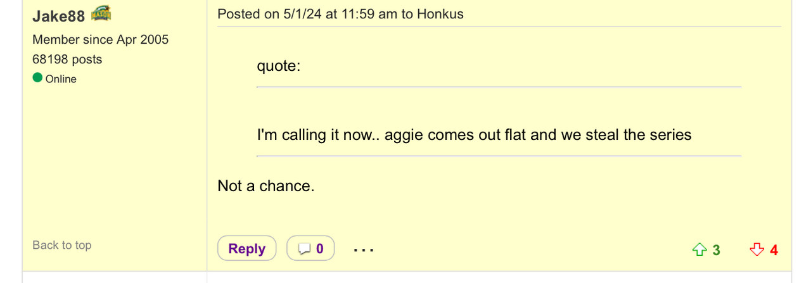Image resolution: width=811 pixels, height=283 pixels.
Task: Click the speech bubble replies icon
Action: 305,249
